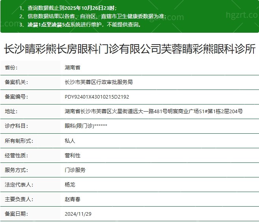Select the province value 湖南省

coord(73,68)
